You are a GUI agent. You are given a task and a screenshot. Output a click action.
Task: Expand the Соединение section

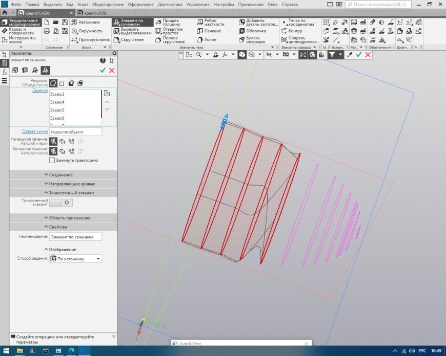coord(60,175)
